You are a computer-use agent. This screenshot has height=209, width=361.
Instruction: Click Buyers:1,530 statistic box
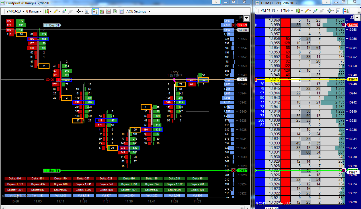[x=129, y=184]
